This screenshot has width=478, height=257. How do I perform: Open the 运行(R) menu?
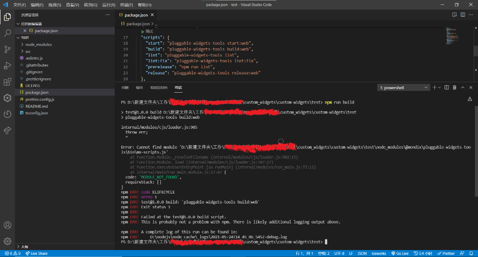point(109,5)
